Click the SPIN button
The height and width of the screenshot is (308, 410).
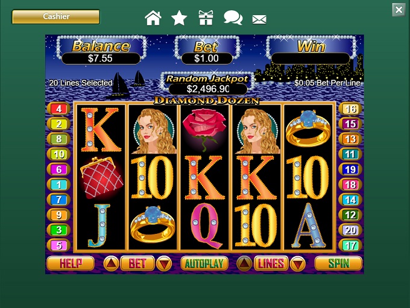tap(338, 263)
